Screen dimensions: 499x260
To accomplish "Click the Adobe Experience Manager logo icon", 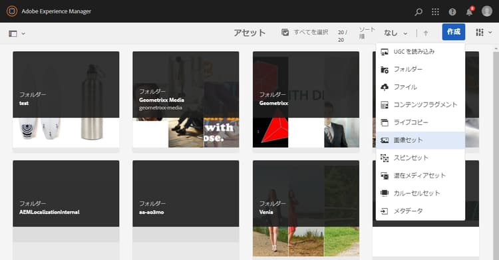I will pyautogui.click(x=12, y=11).
